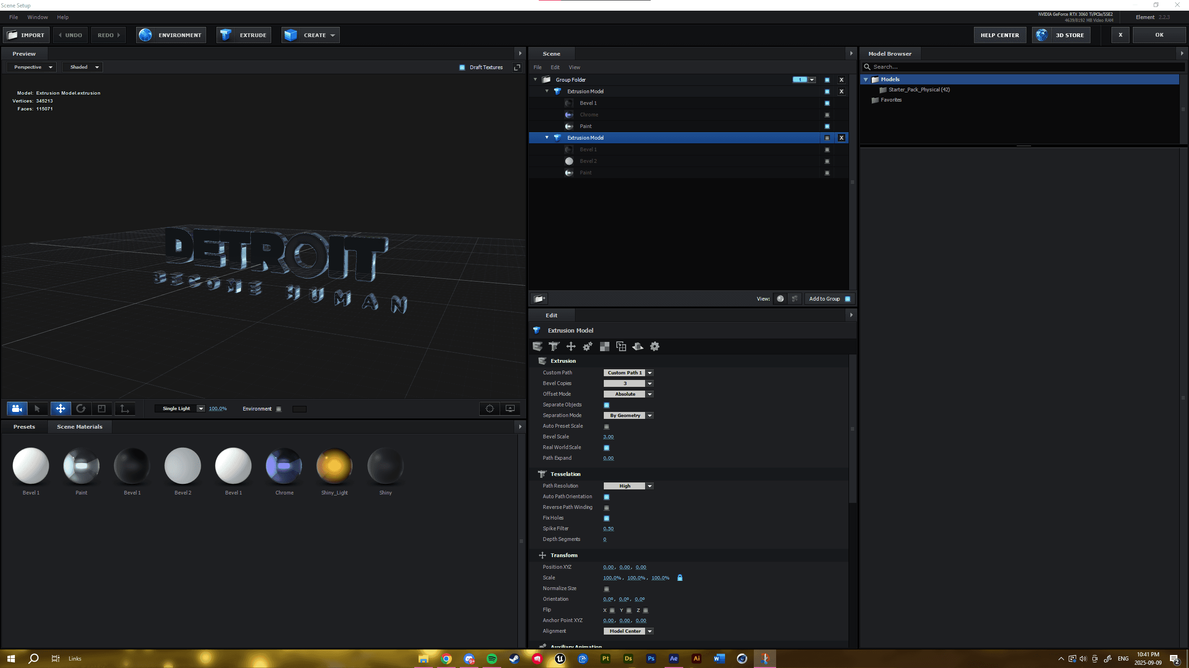Viewport: 1189px width, 668px height.
Task: Select the rotate tool in preview toolbar
Action: pos(81,409)
